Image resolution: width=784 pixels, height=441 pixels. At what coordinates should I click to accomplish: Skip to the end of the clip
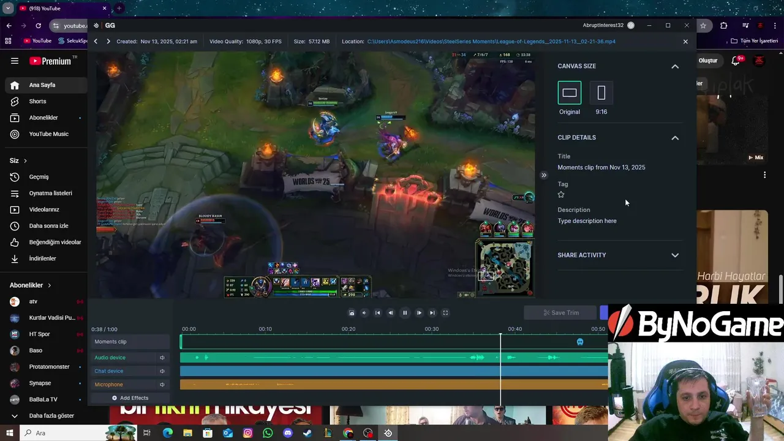432,313
